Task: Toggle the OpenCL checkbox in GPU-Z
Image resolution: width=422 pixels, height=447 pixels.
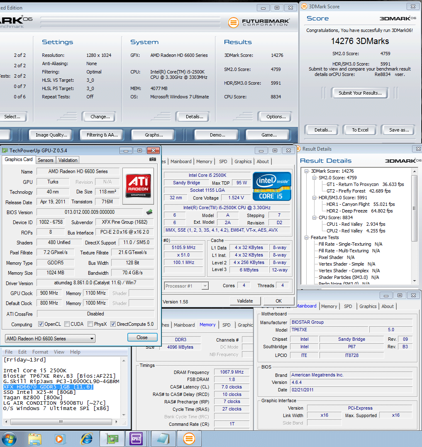Action: click(41, 324)
